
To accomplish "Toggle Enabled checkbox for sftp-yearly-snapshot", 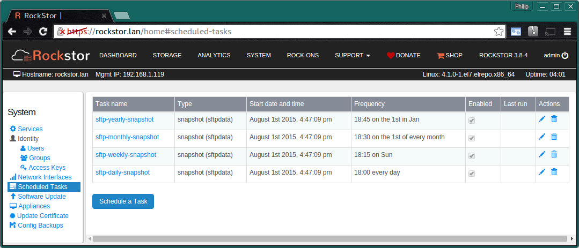I will click(x=472, y=121).
